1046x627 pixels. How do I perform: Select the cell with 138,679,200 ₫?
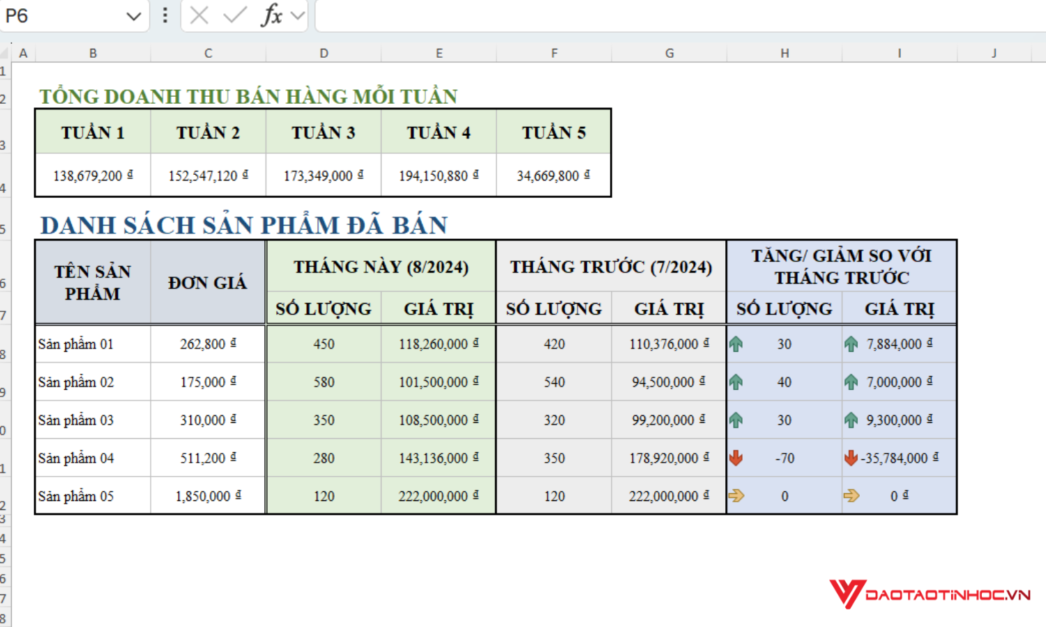(93, 176)
